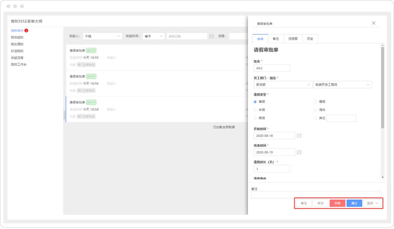Open the 等于 time comparison dropdown
Viewport: 394px width, 229px height.
coord(153,36)
